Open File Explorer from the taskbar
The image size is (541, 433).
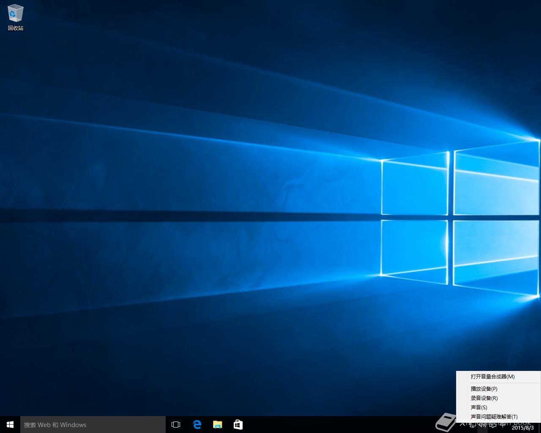[x=217, y=425]
